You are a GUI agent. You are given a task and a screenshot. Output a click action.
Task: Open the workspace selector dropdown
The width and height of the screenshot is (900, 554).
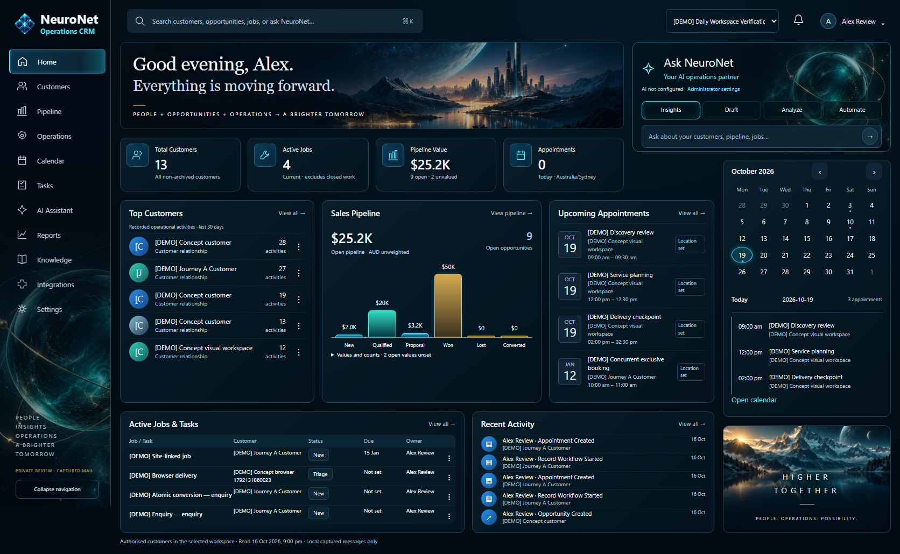pyautogui.click(x=722, y=21)
